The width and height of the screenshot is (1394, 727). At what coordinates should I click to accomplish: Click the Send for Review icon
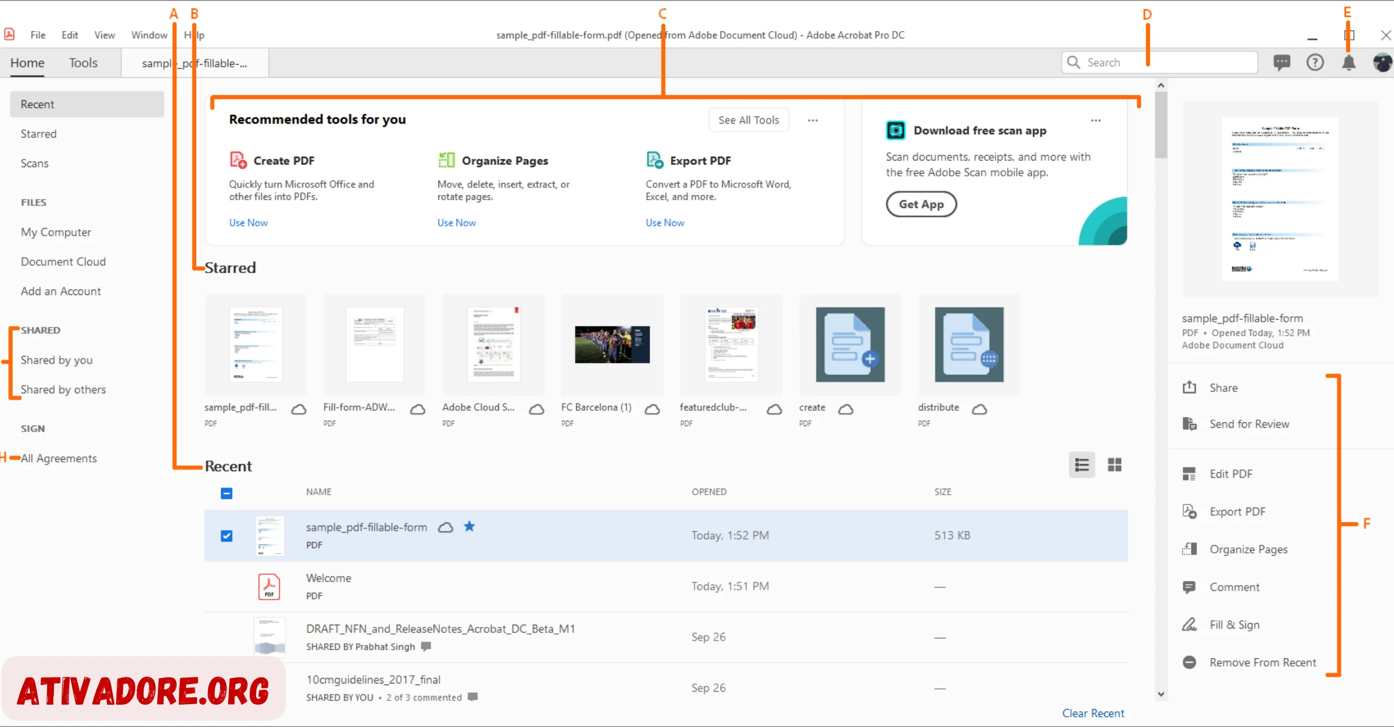pos(1190,423)
